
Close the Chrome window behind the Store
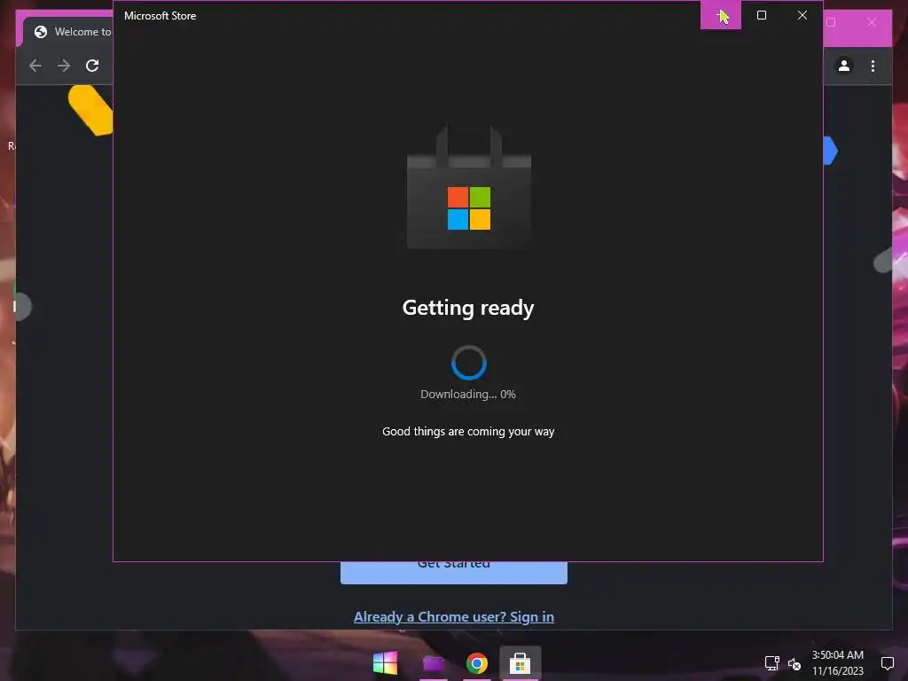click(872, 22)
